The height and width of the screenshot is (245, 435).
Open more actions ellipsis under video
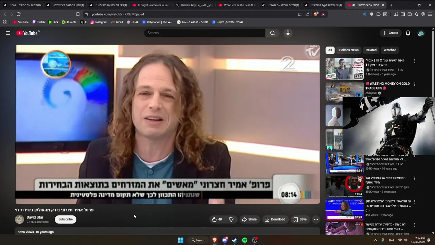pos(316,219)
